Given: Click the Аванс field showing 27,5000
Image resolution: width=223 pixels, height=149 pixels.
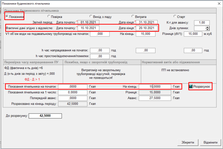Looking at the screenshot, I should [155, 98].
